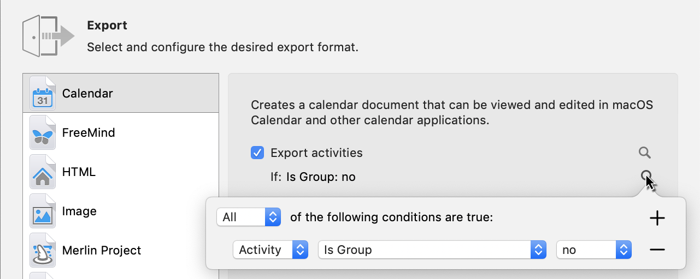Select FreeMind in export format list
This screenshot has width=700, height=279.
[89, 133]
